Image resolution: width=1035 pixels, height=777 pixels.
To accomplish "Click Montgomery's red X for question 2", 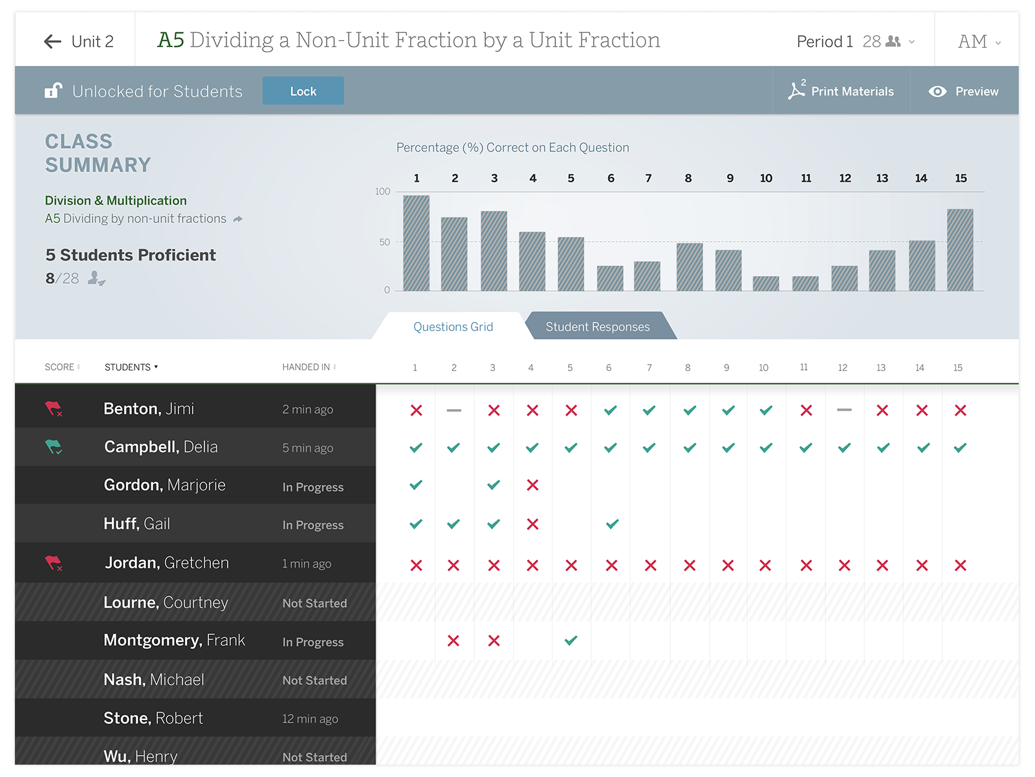I will [453, 641].
